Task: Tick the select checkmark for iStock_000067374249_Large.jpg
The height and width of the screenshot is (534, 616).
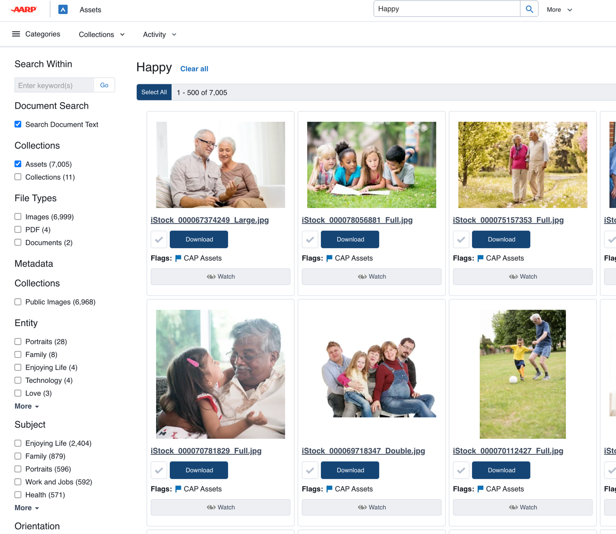Action: pyautogui.click(x=159, y=240)
